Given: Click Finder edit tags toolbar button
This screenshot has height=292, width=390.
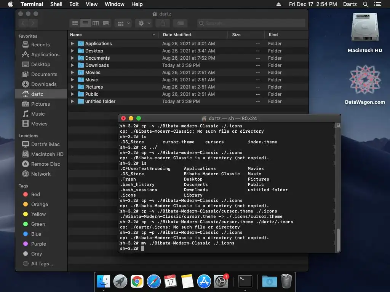Looking at the screenshot, I should coord(180,23).
